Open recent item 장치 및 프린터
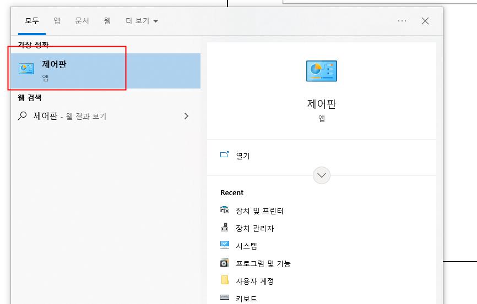 (259, 211)
